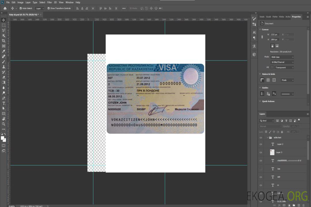Image resolution: width=311 pixels, height=207 pixels.
Task: Set canvas to portrait orientation
Action: 272,46
